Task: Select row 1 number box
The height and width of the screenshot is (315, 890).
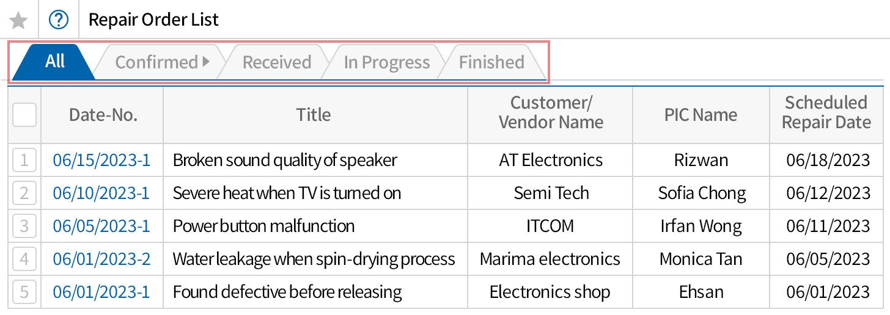Action: [x=24, y=161]
